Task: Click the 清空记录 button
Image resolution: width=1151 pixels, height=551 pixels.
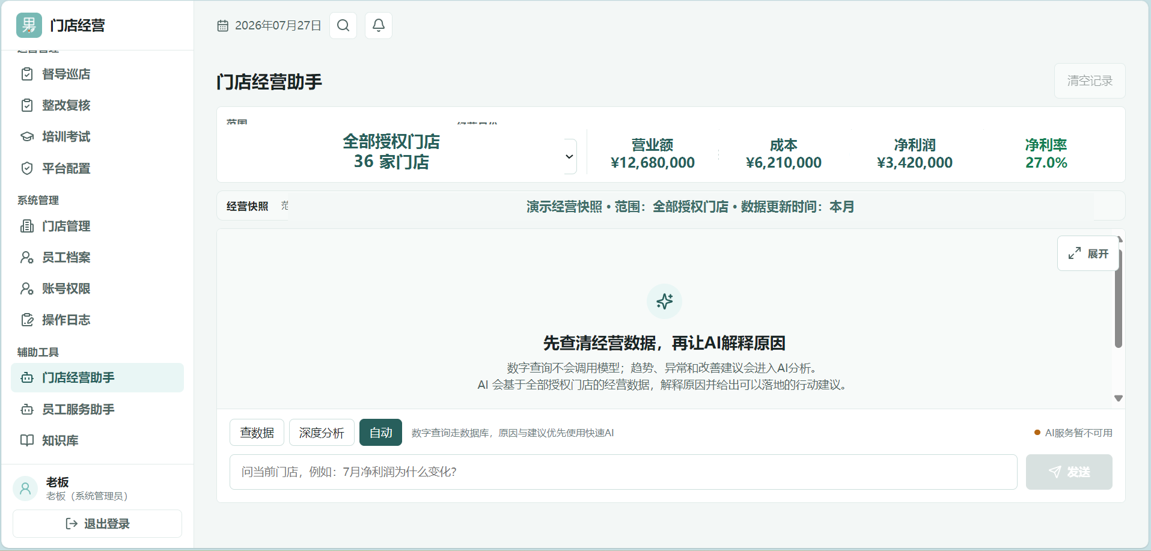Action: point(1090,81)
